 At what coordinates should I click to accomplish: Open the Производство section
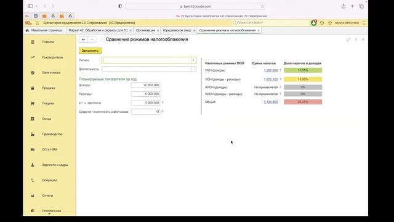[x=52, y=134]
